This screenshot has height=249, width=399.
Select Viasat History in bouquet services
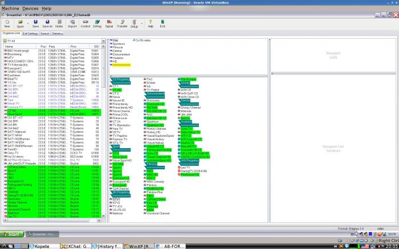[154, 139]
